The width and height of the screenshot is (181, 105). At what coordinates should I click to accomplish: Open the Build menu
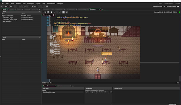pos(12,3)
